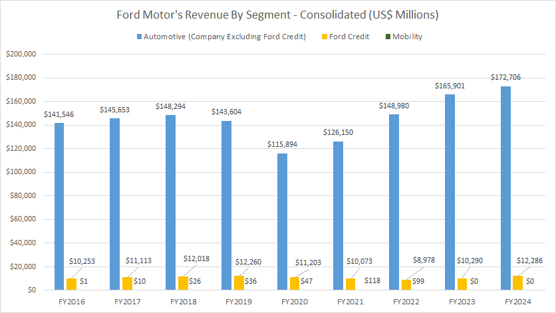Click the $20,000 y-axis value
Viewport: 556px width, 313px height.
point(23,266)
